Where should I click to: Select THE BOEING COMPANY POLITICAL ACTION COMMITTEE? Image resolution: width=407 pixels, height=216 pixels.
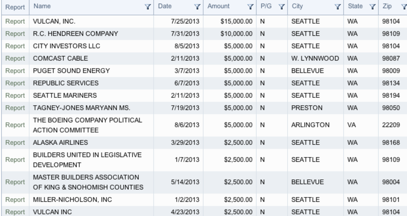point(87,125)
